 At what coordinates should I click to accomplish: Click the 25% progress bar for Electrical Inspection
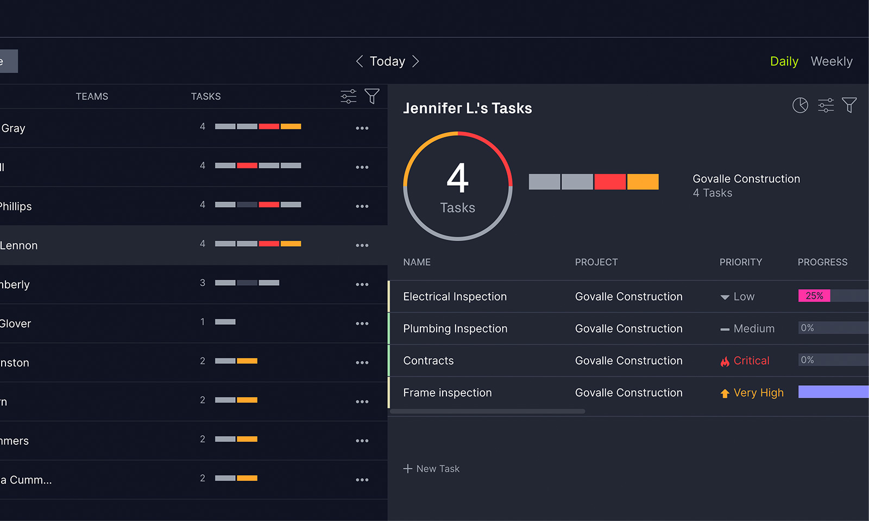click(x=815, y=296)
